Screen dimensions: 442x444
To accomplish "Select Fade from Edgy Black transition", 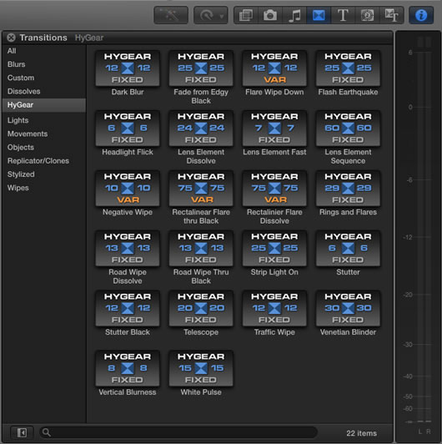I will click(x=201, y=68).
